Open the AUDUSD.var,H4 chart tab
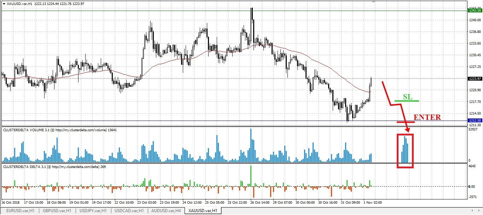The width and height of the screenshot is (483, 215). point(166,211)
